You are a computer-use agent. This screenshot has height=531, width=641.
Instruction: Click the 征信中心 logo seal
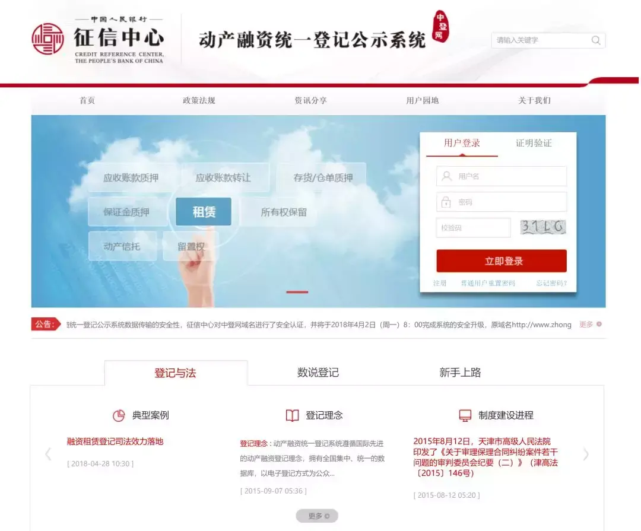(x=47, y=37)
